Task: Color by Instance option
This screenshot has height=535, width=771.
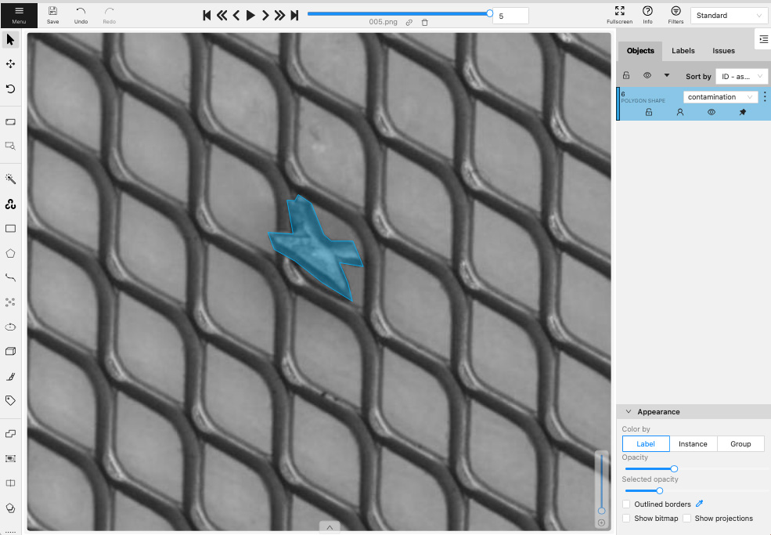Action: [x=693, y=444]
